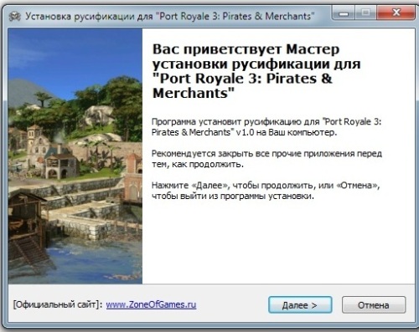Click the window title Установка русификации
419x332 pixels.
click(170, 16)
